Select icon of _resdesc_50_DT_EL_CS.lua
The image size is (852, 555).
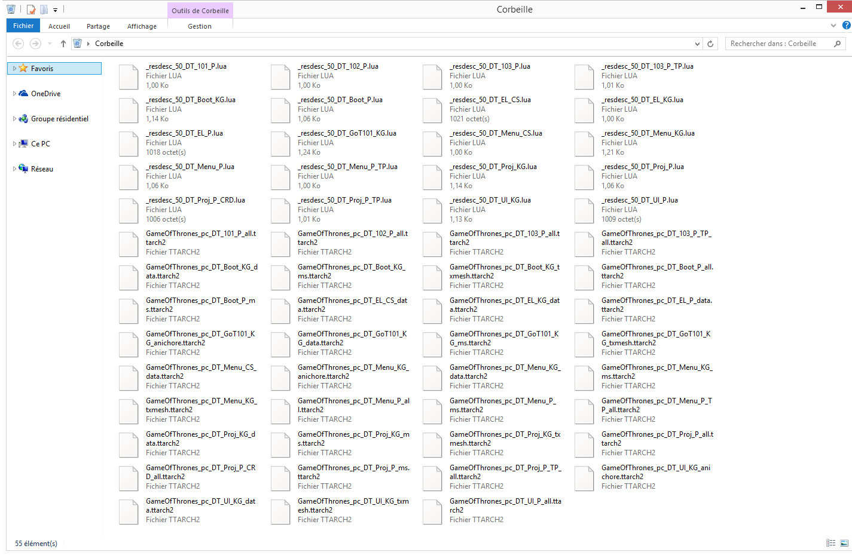[432, 111]
